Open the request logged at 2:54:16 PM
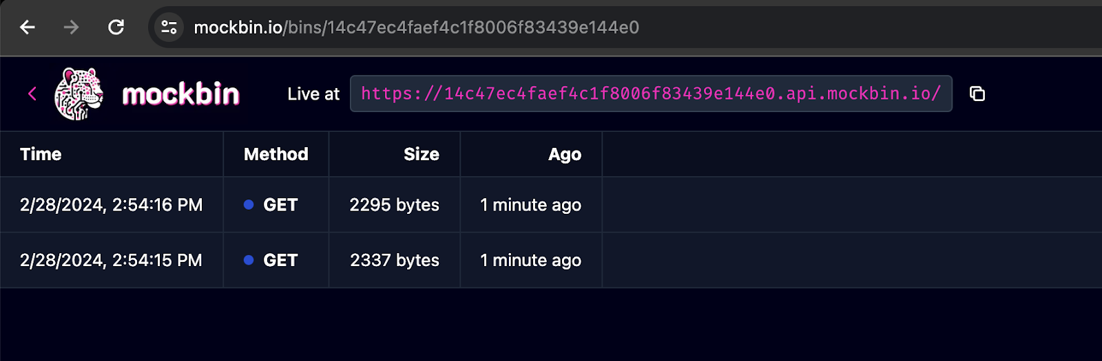This screenshot has width=1102, height=361. click(x=551, y=205)
